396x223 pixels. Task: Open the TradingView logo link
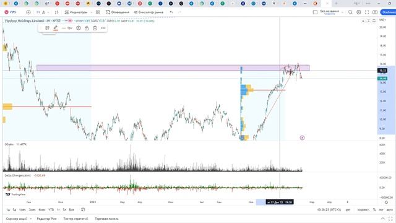click(15, 195)
